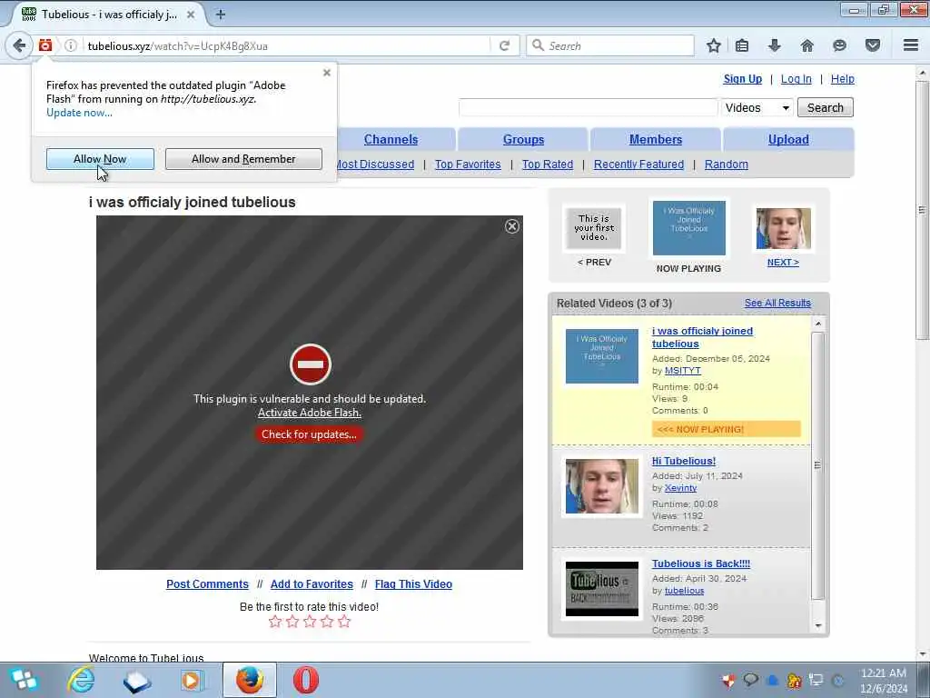Open the blocked plugin notification icon
The width and height of the screenshot is (930, 698).
(x=45, y=45)
